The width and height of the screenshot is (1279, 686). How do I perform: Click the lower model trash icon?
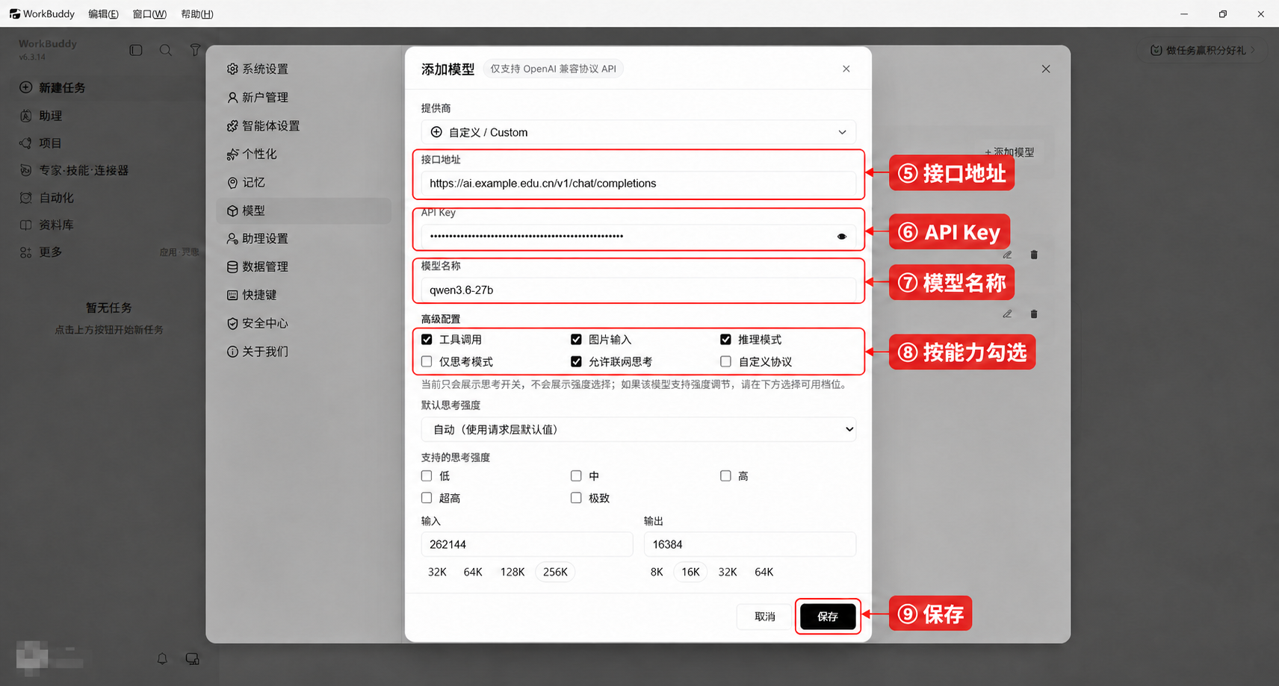(x=1034, y=314)
